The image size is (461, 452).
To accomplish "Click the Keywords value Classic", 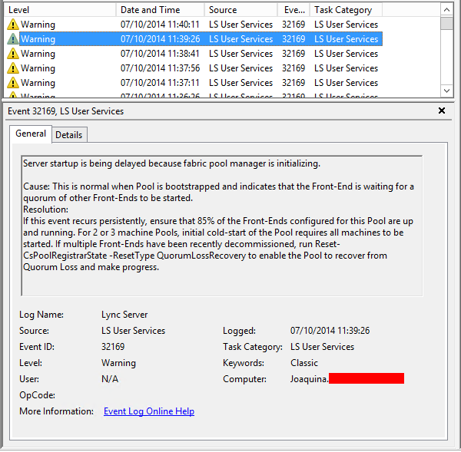I will pyautogui.click(x=304, y=363).
